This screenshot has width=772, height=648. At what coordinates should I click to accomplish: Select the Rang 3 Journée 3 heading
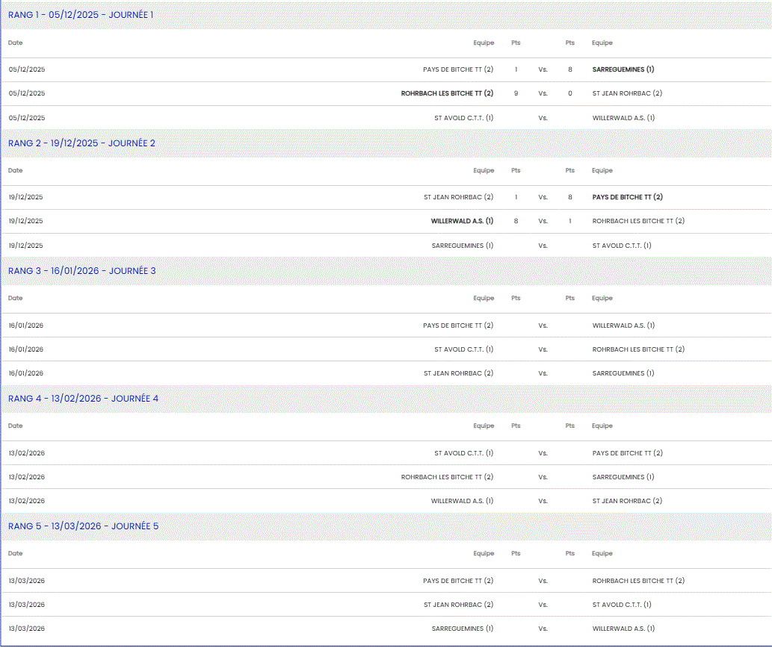tap(81, 270)
